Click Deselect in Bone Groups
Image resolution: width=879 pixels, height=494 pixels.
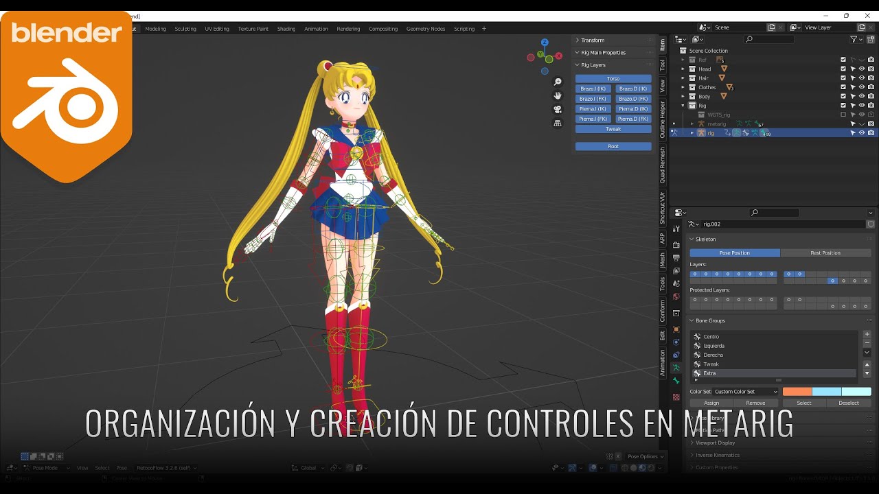[849, 403]
